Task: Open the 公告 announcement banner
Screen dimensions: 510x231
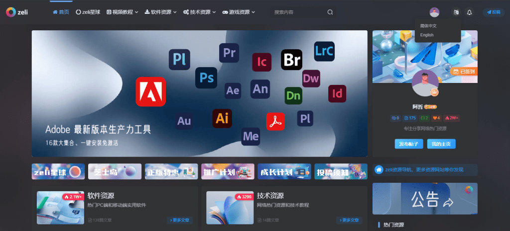Action: click(x=425, y=199)
